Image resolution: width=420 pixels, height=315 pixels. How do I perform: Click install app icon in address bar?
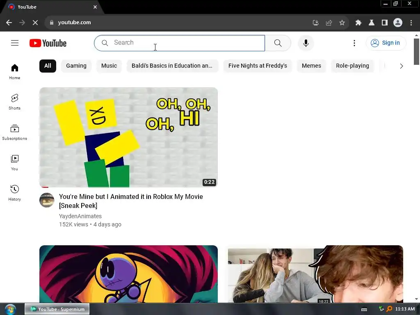316,23
